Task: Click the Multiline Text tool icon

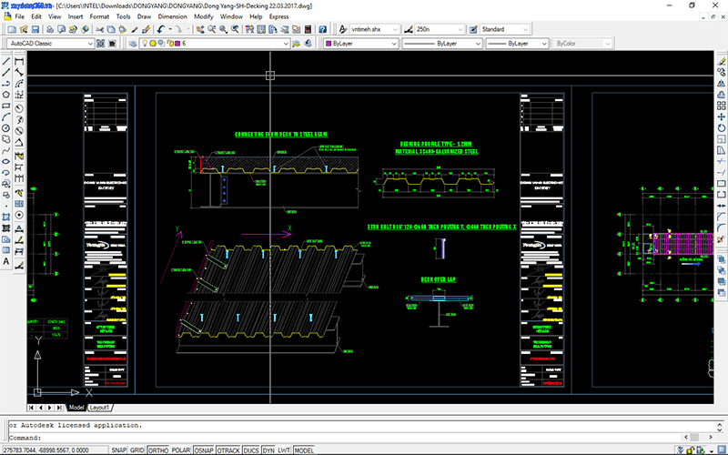Action: pyautogui.click(x=6, y=262)
